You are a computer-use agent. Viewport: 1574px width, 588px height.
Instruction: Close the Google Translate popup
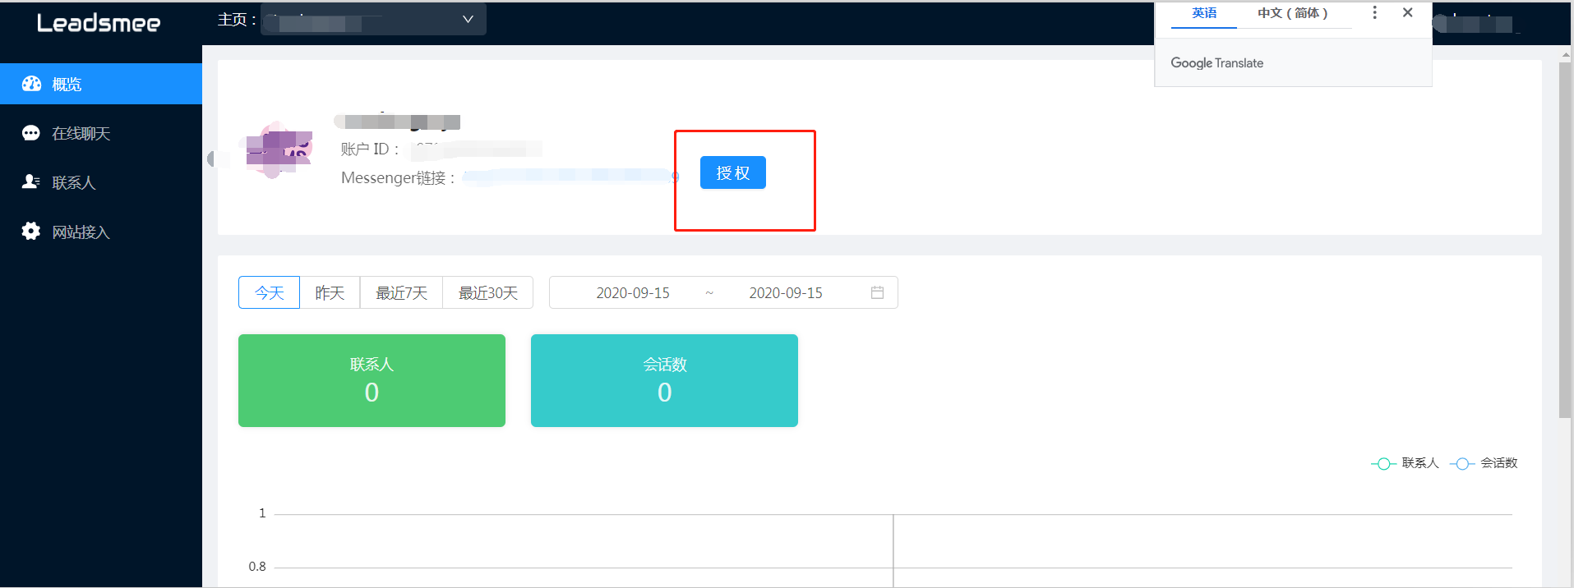click(1407, 13)
